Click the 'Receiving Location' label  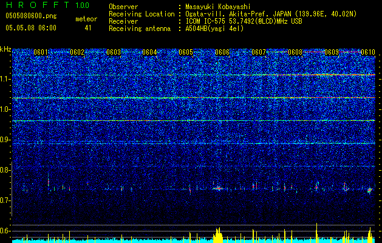[142, 14]
